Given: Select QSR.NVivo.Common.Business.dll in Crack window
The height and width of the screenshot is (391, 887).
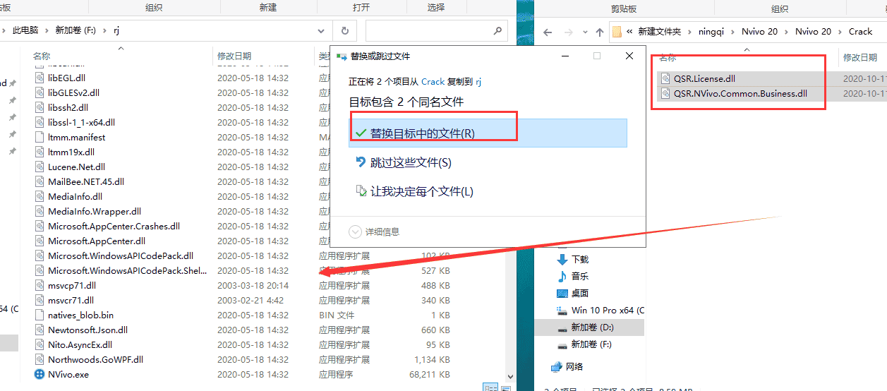Looking at the screenshot, I should pyautogui.click(x=742, y=93).
